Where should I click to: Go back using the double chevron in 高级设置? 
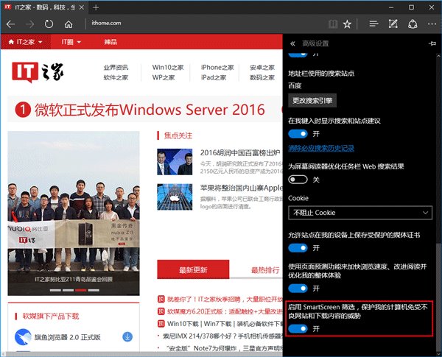293,43
